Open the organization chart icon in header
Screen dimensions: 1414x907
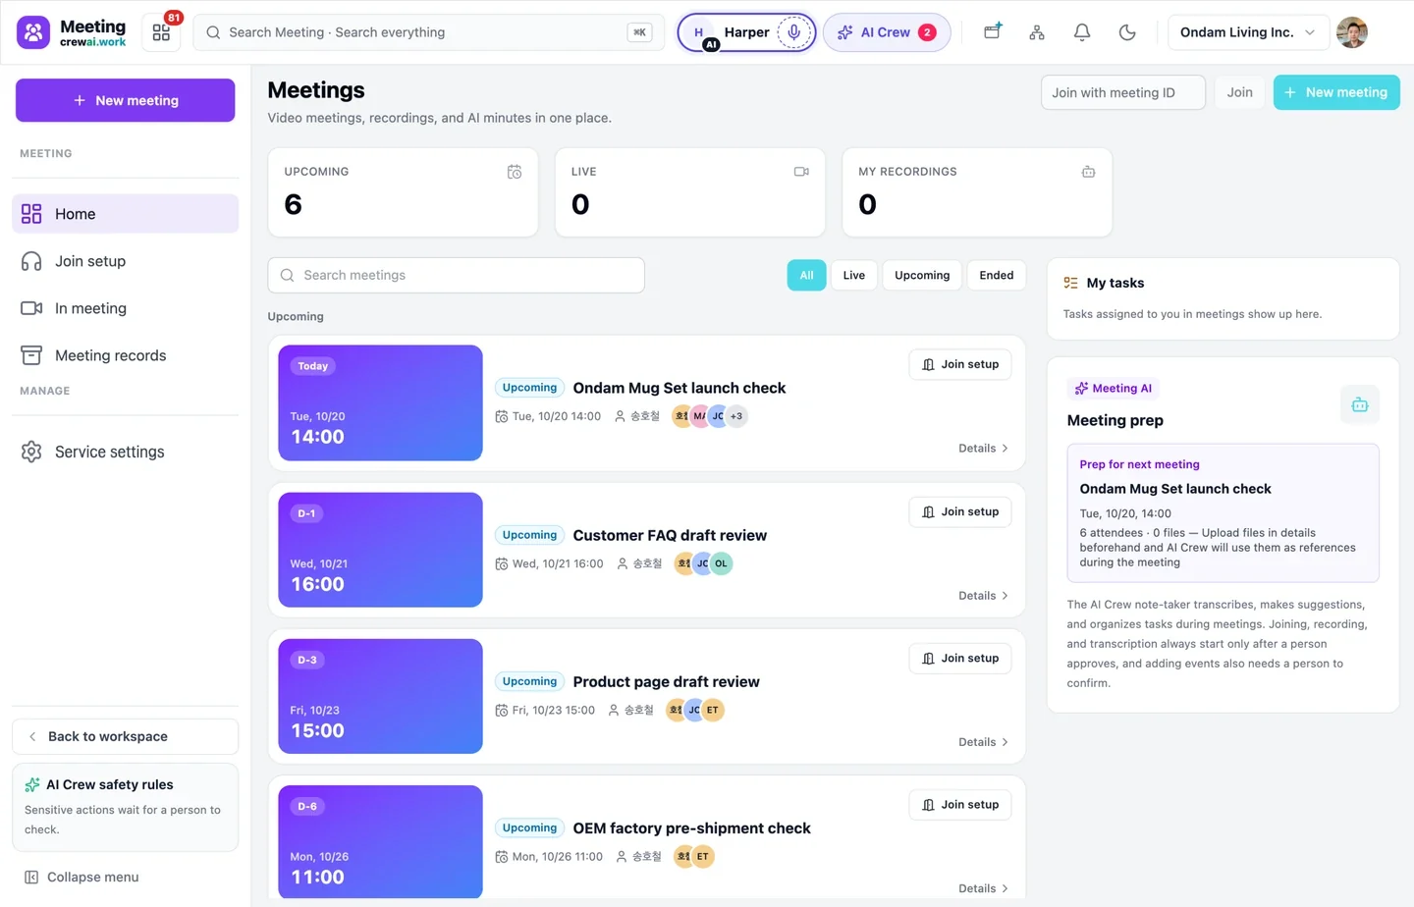(x=1037, y=32)
